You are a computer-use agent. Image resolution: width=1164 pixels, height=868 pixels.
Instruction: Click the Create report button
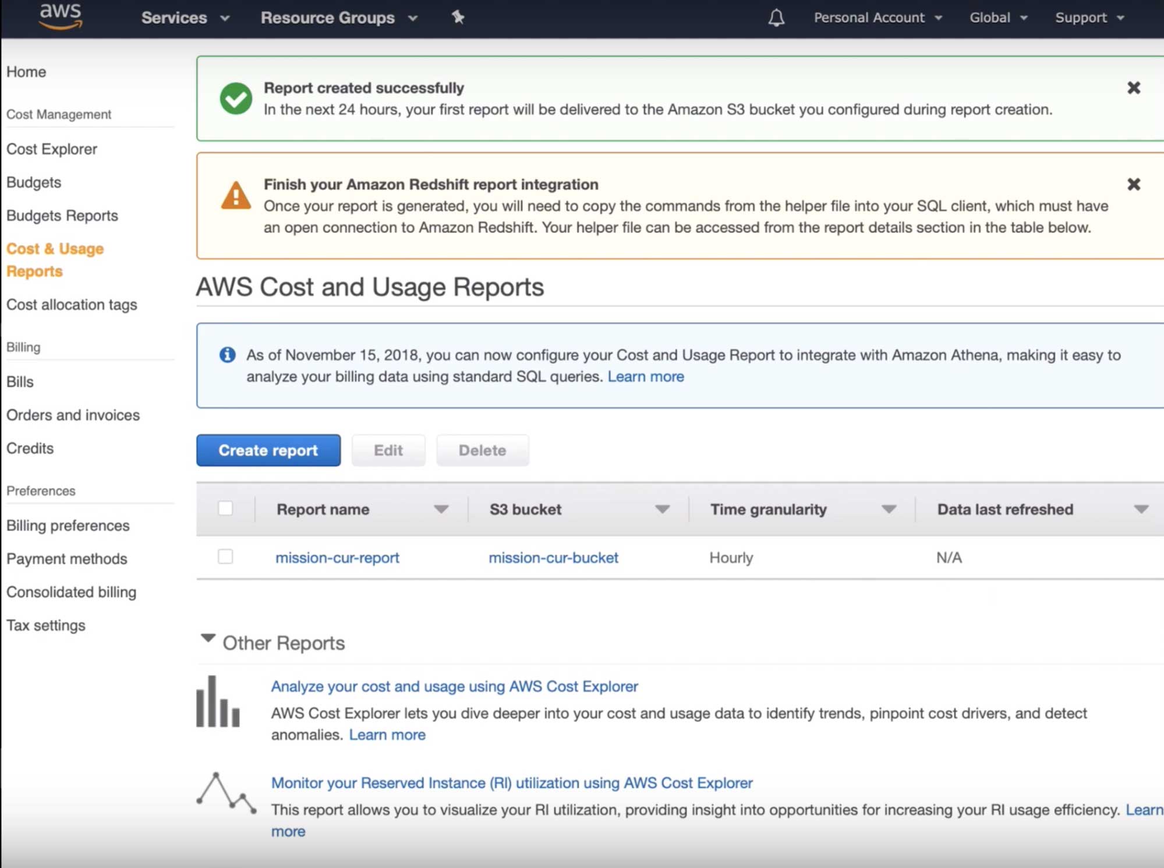coord(268,450)
